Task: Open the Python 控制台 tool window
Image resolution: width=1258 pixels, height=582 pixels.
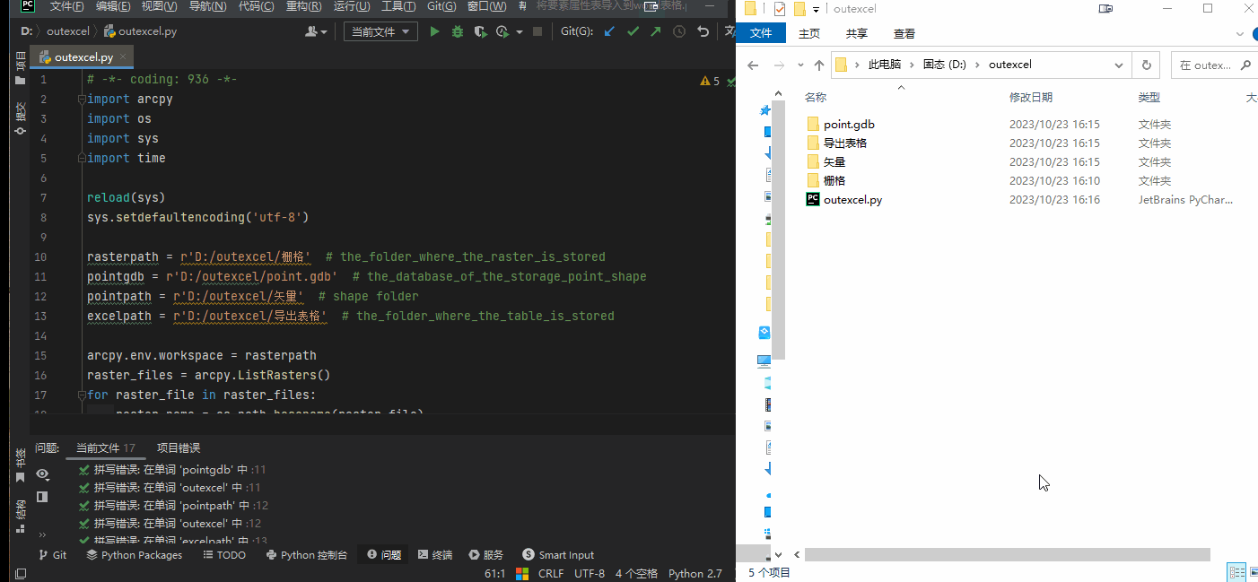Action: [307, 555]
